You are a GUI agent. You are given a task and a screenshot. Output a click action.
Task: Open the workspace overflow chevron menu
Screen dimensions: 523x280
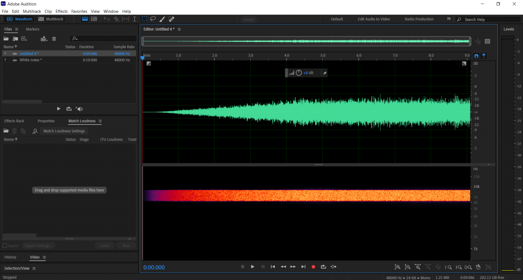click(448, 19)
